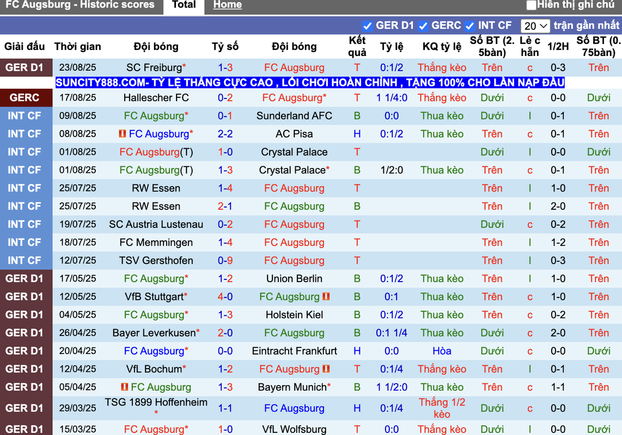This screenshot has height=435, width=622.
Task: Click the date 12/07/25
Action: (78, 260)
